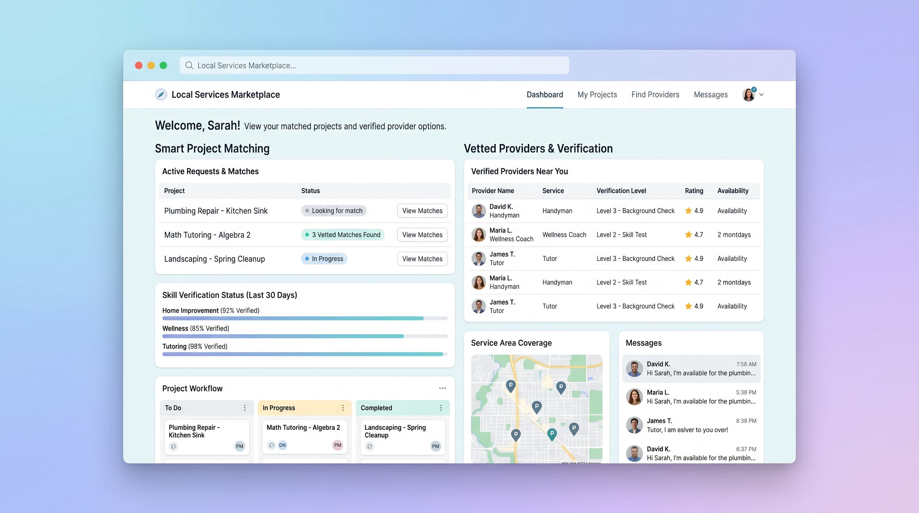Viewport: 919px width, 513px height.
Task: Click the In Progress status badge in the table
Action: pyautogui.click(x=324, y=259)
